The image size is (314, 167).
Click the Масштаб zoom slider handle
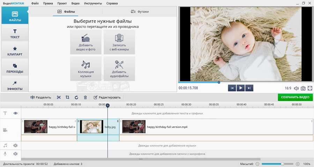point(282,164)
